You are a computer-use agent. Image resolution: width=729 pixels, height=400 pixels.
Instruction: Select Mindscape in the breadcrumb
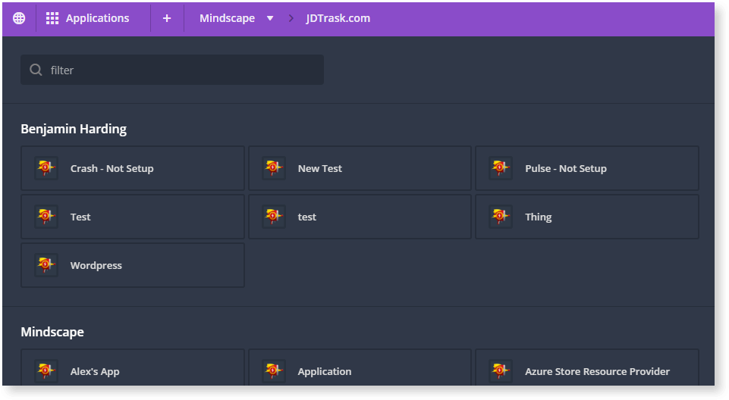tap(227, 18)
